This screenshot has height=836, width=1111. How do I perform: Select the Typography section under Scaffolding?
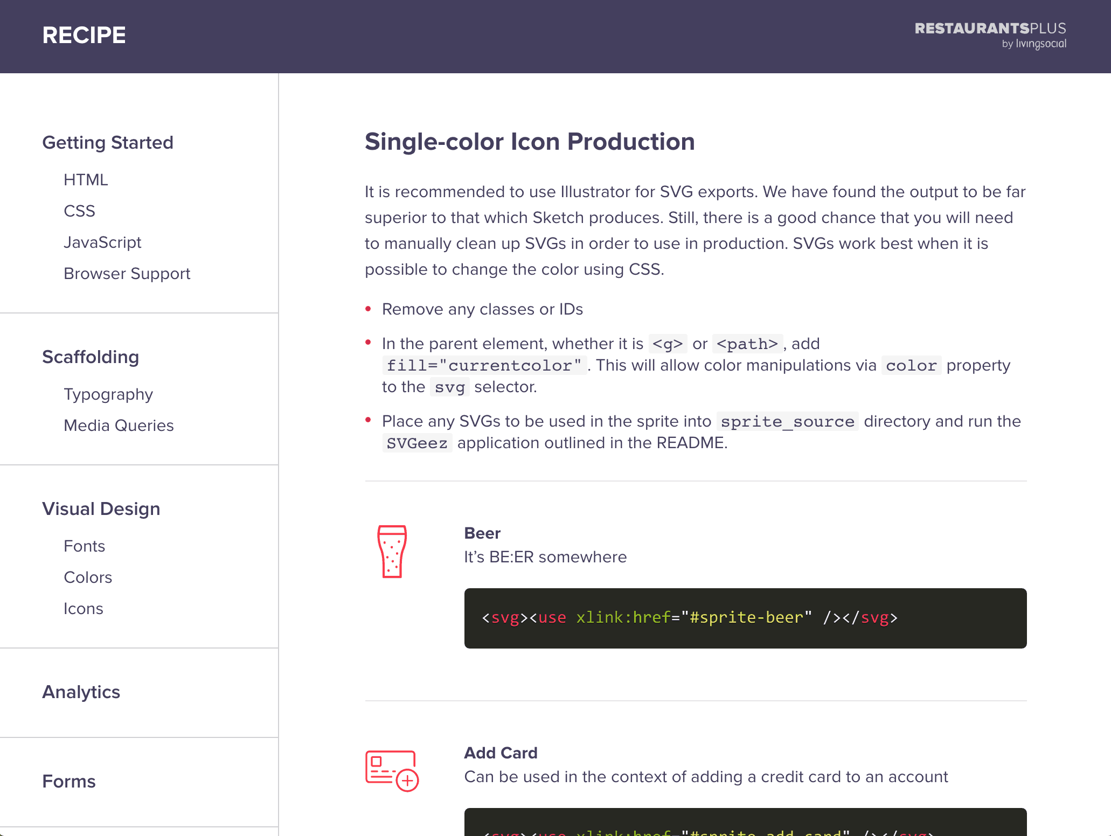[107, 393]
